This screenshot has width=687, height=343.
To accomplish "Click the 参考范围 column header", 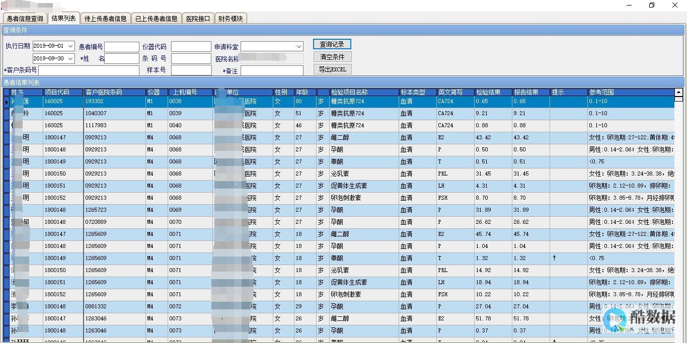I will point(631,92).
